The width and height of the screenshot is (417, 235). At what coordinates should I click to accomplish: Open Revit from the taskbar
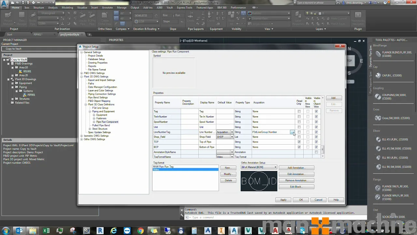coord(100,231)
